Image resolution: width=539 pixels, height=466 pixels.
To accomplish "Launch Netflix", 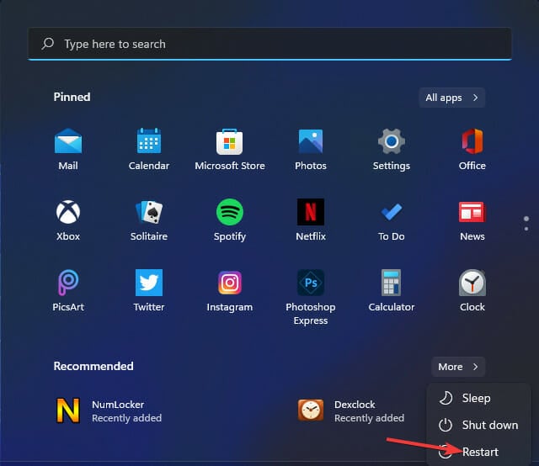I will 311,220.
